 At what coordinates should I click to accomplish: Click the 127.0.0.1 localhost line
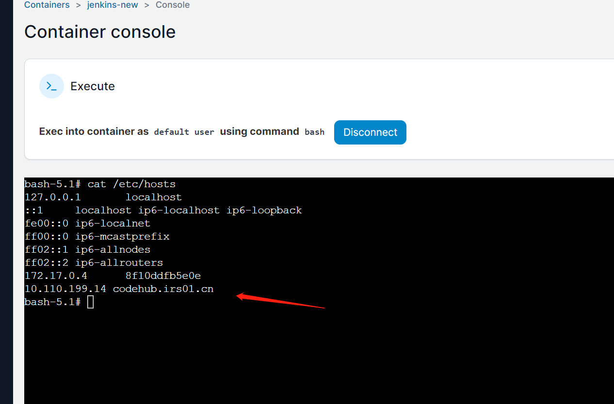pos(103,197)
